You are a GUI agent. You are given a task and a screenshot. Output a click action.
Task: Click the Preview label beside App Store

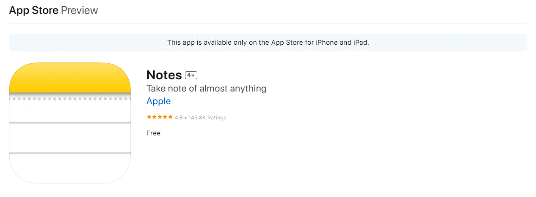point(80,11)
